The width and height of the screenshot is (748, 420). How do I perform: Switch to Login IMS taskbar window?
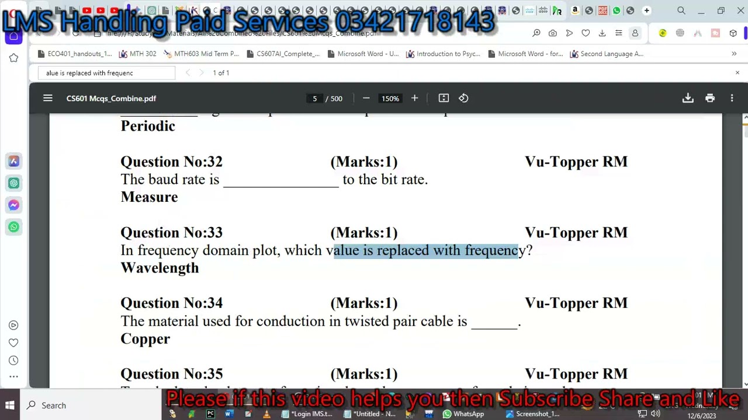click(x=306, y=414)
